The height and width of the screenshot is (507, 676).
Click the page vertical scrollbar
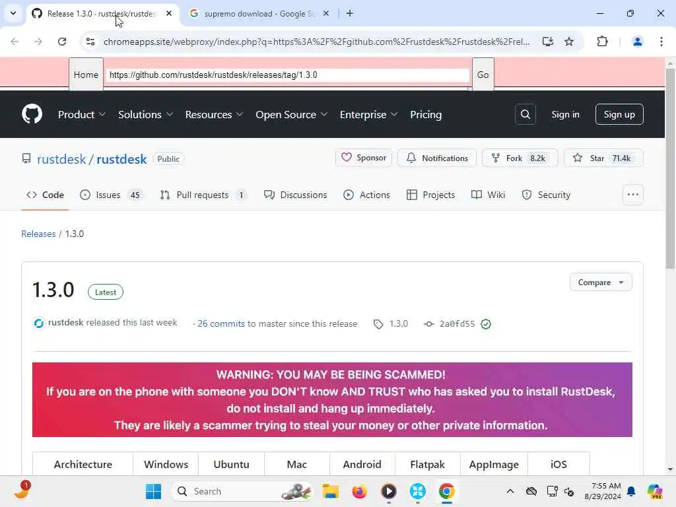click(x=670, y=168)
